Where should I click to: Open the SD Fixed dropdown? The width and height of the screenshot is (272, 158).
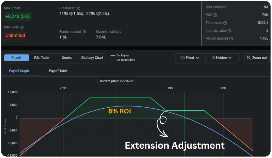click(191, 58)
